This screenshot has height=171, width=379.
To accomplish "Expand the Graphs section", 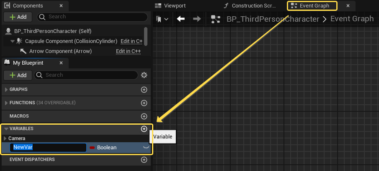I will 6,90.
